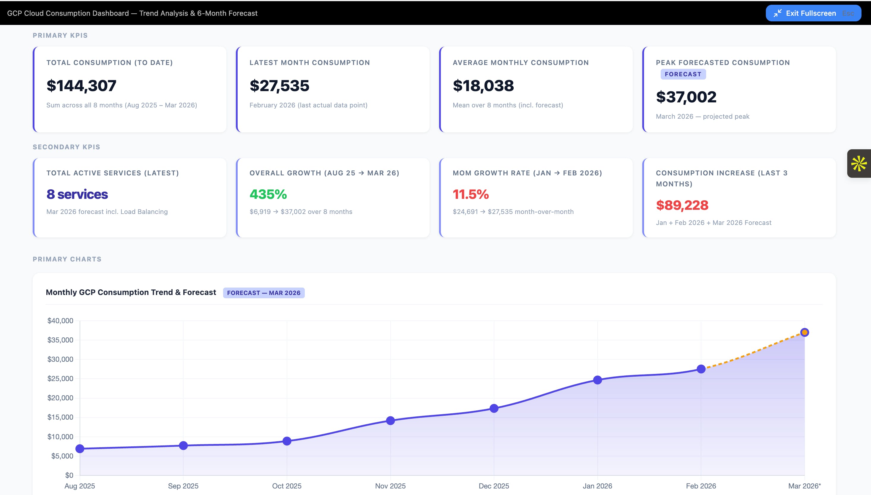Screen dimensions: 871x495
Task: Click the Average Monthly Consumption card
Action: tap(536, 89)
